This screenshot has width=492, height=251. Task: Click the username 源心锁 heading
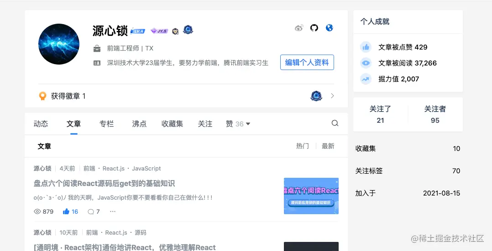click(110, 30)
